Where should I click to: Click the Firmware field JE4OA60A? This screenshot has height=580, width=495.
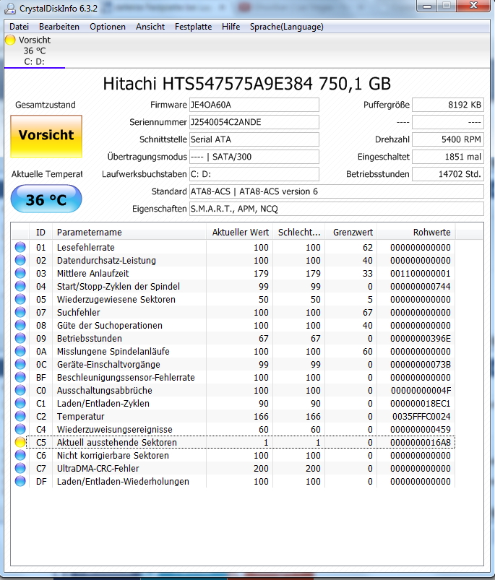(254, 105)
